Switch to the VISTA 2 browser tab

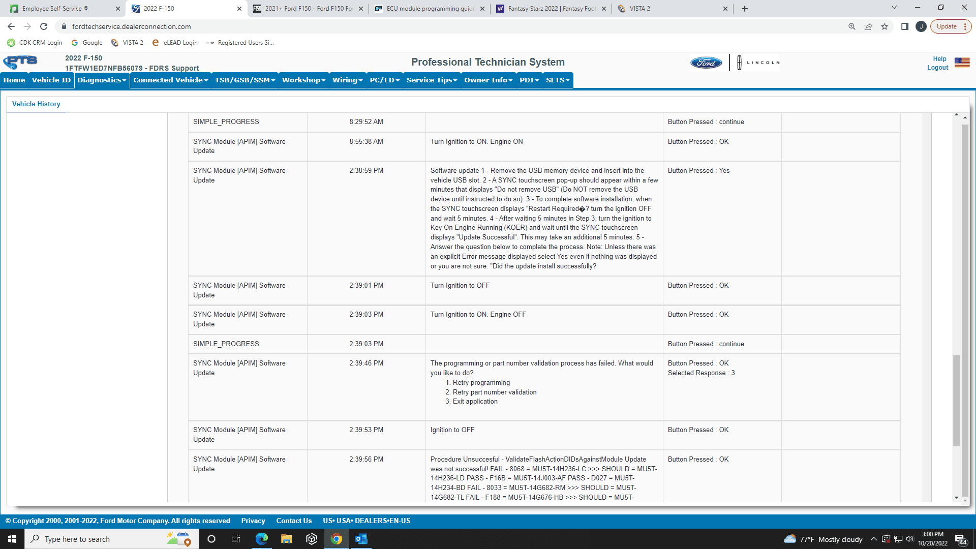[x=671, y=9]
